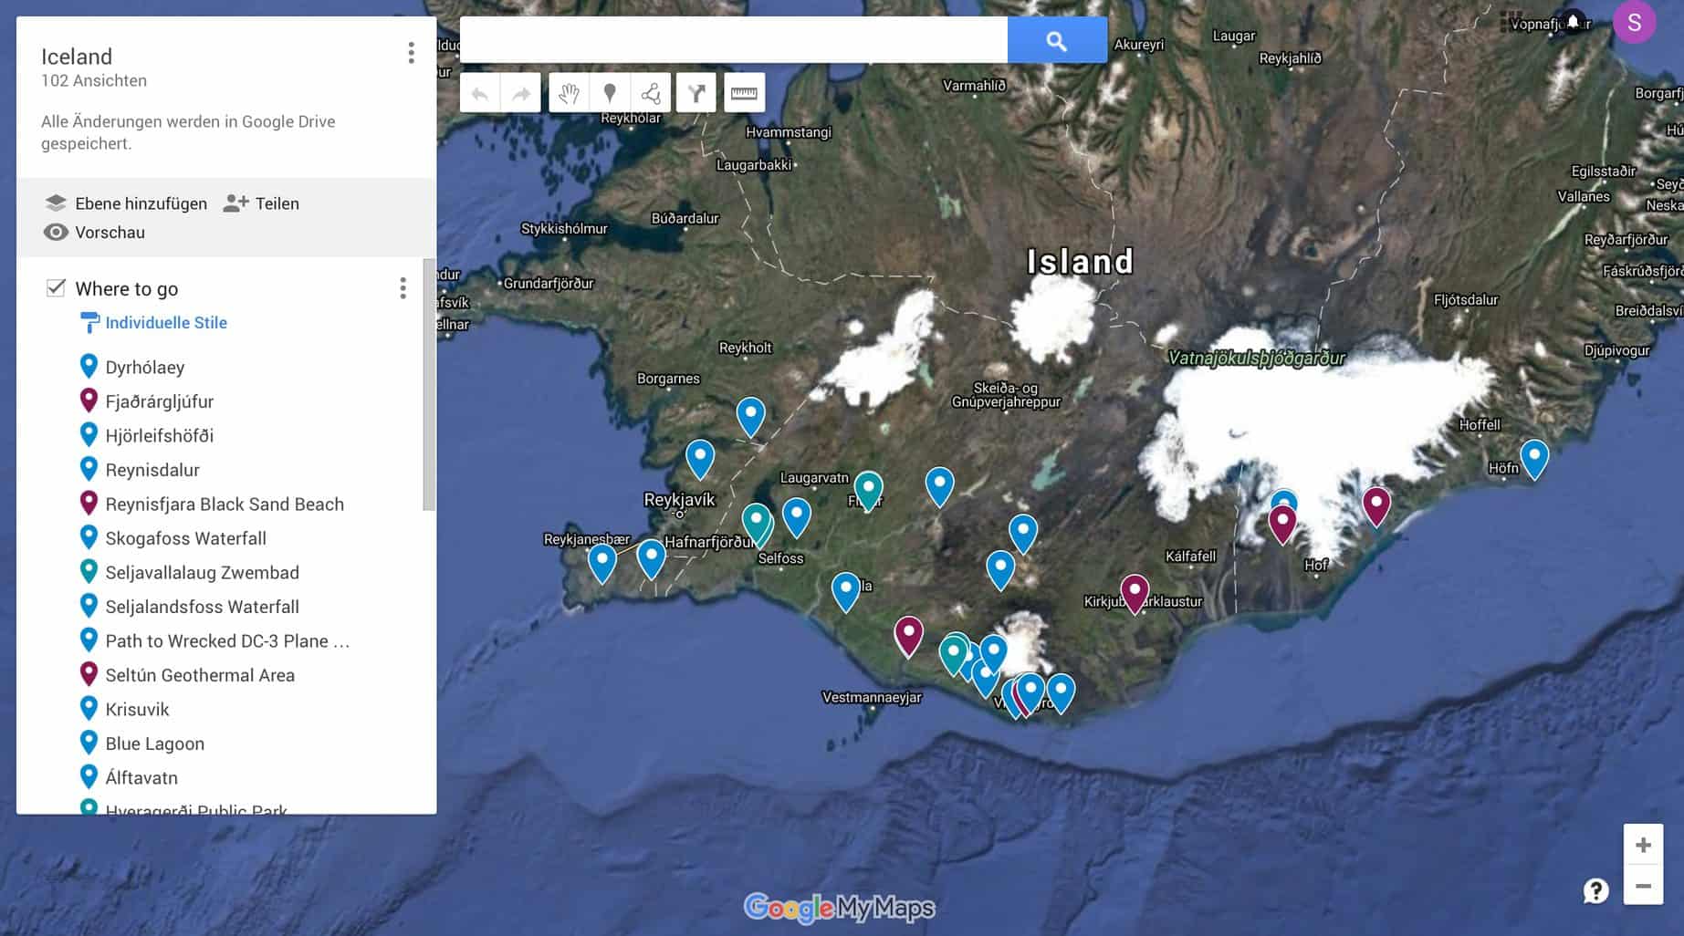Open Vorschau preview of the map
1684x936 pixels.
(x=95, y=233)
